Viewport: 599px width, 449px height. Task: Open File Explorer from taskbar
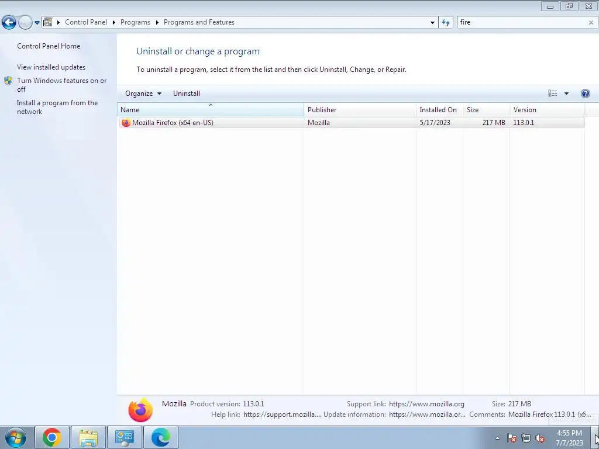click(88, 437)
